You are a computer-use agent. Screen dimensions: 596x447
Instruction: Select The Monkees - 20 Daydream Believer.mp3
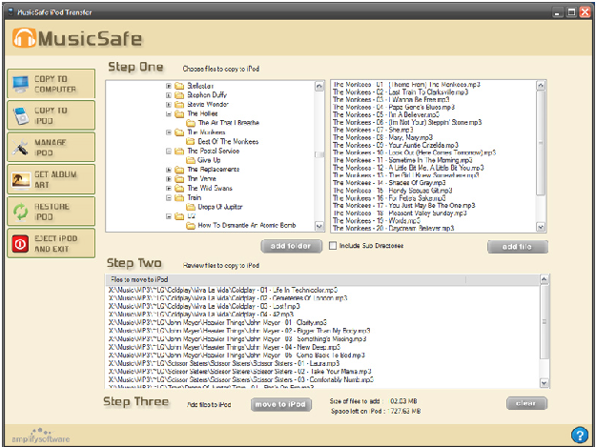394,228
